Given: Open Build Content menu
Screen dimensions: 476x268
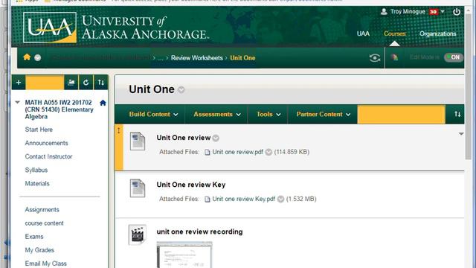Looking at the screenshot, I should click(x=153, y=114).
